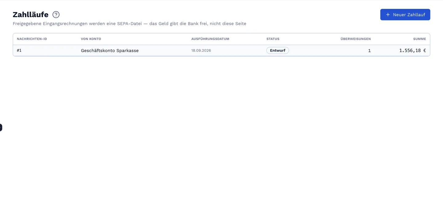Click the Neuer Zahllauf button
The image size is (443, 203).
405,15
